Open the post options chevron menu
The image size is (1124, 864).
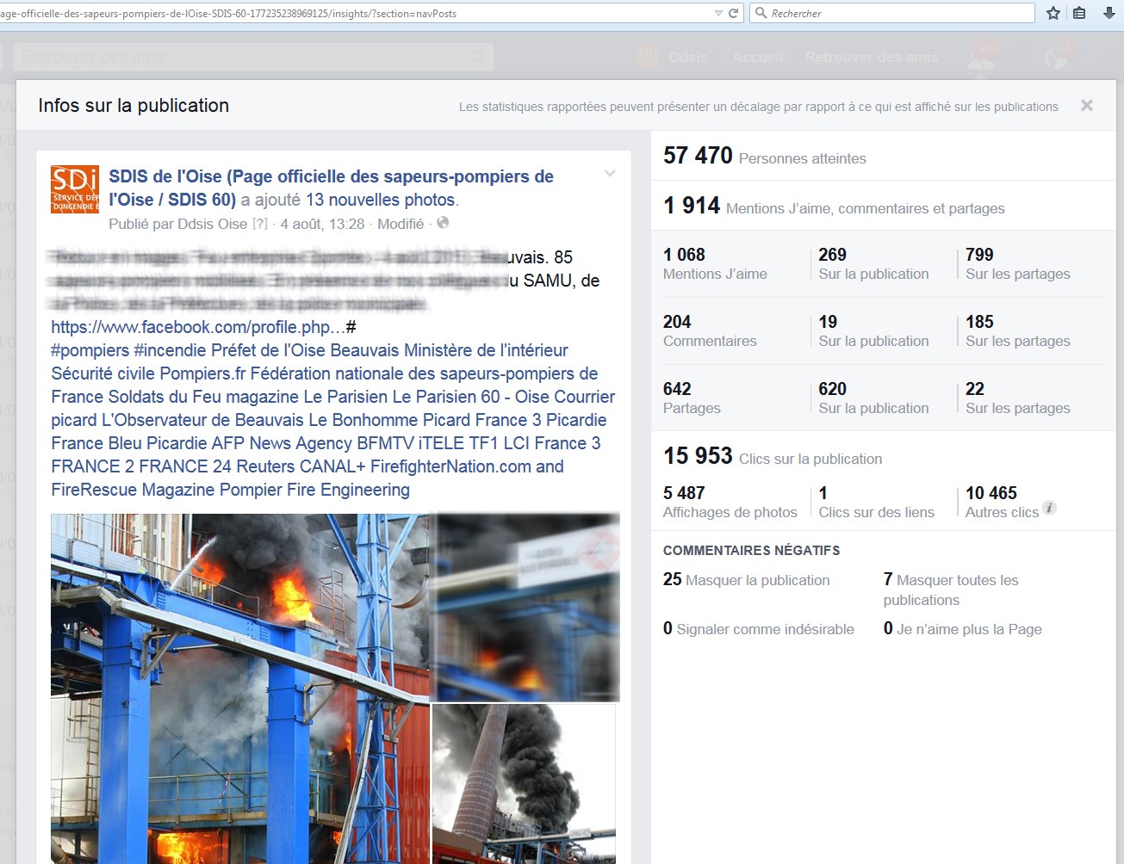tap(610, 174)
